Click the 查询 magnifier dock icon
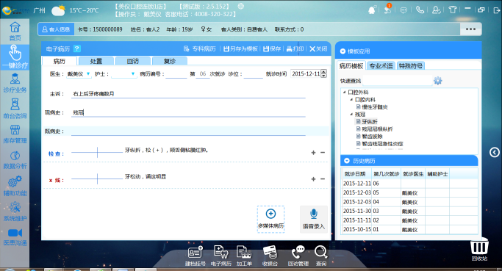This screenshot has height=271, width=502. point(320,256)
